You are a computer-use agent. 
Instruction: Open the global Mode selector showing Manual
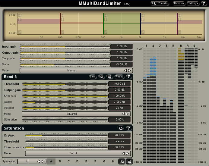coord(76,70)
